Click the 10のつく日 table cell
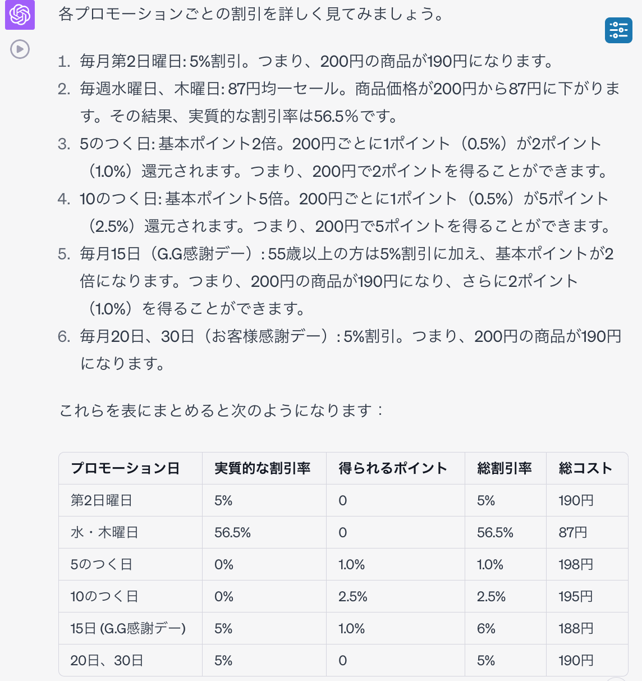This screenshot has width=642, height=681. (104, 596)
